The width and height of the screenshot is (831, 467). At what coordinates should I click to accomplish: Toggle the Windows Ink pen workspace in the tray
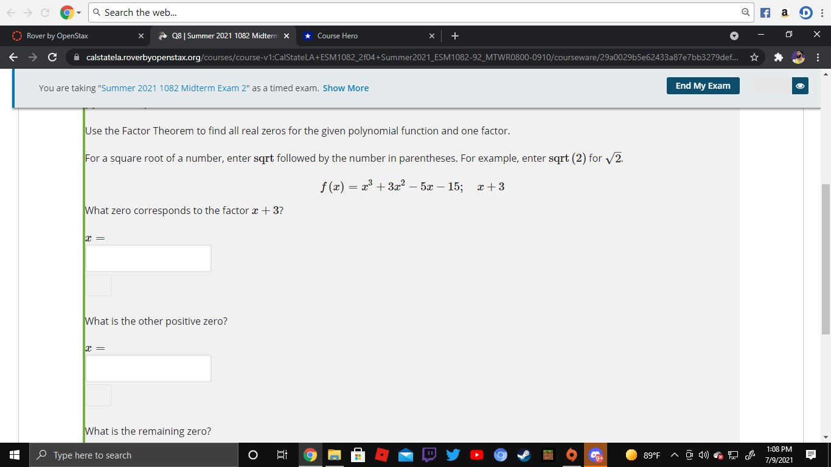click(750, 455)
